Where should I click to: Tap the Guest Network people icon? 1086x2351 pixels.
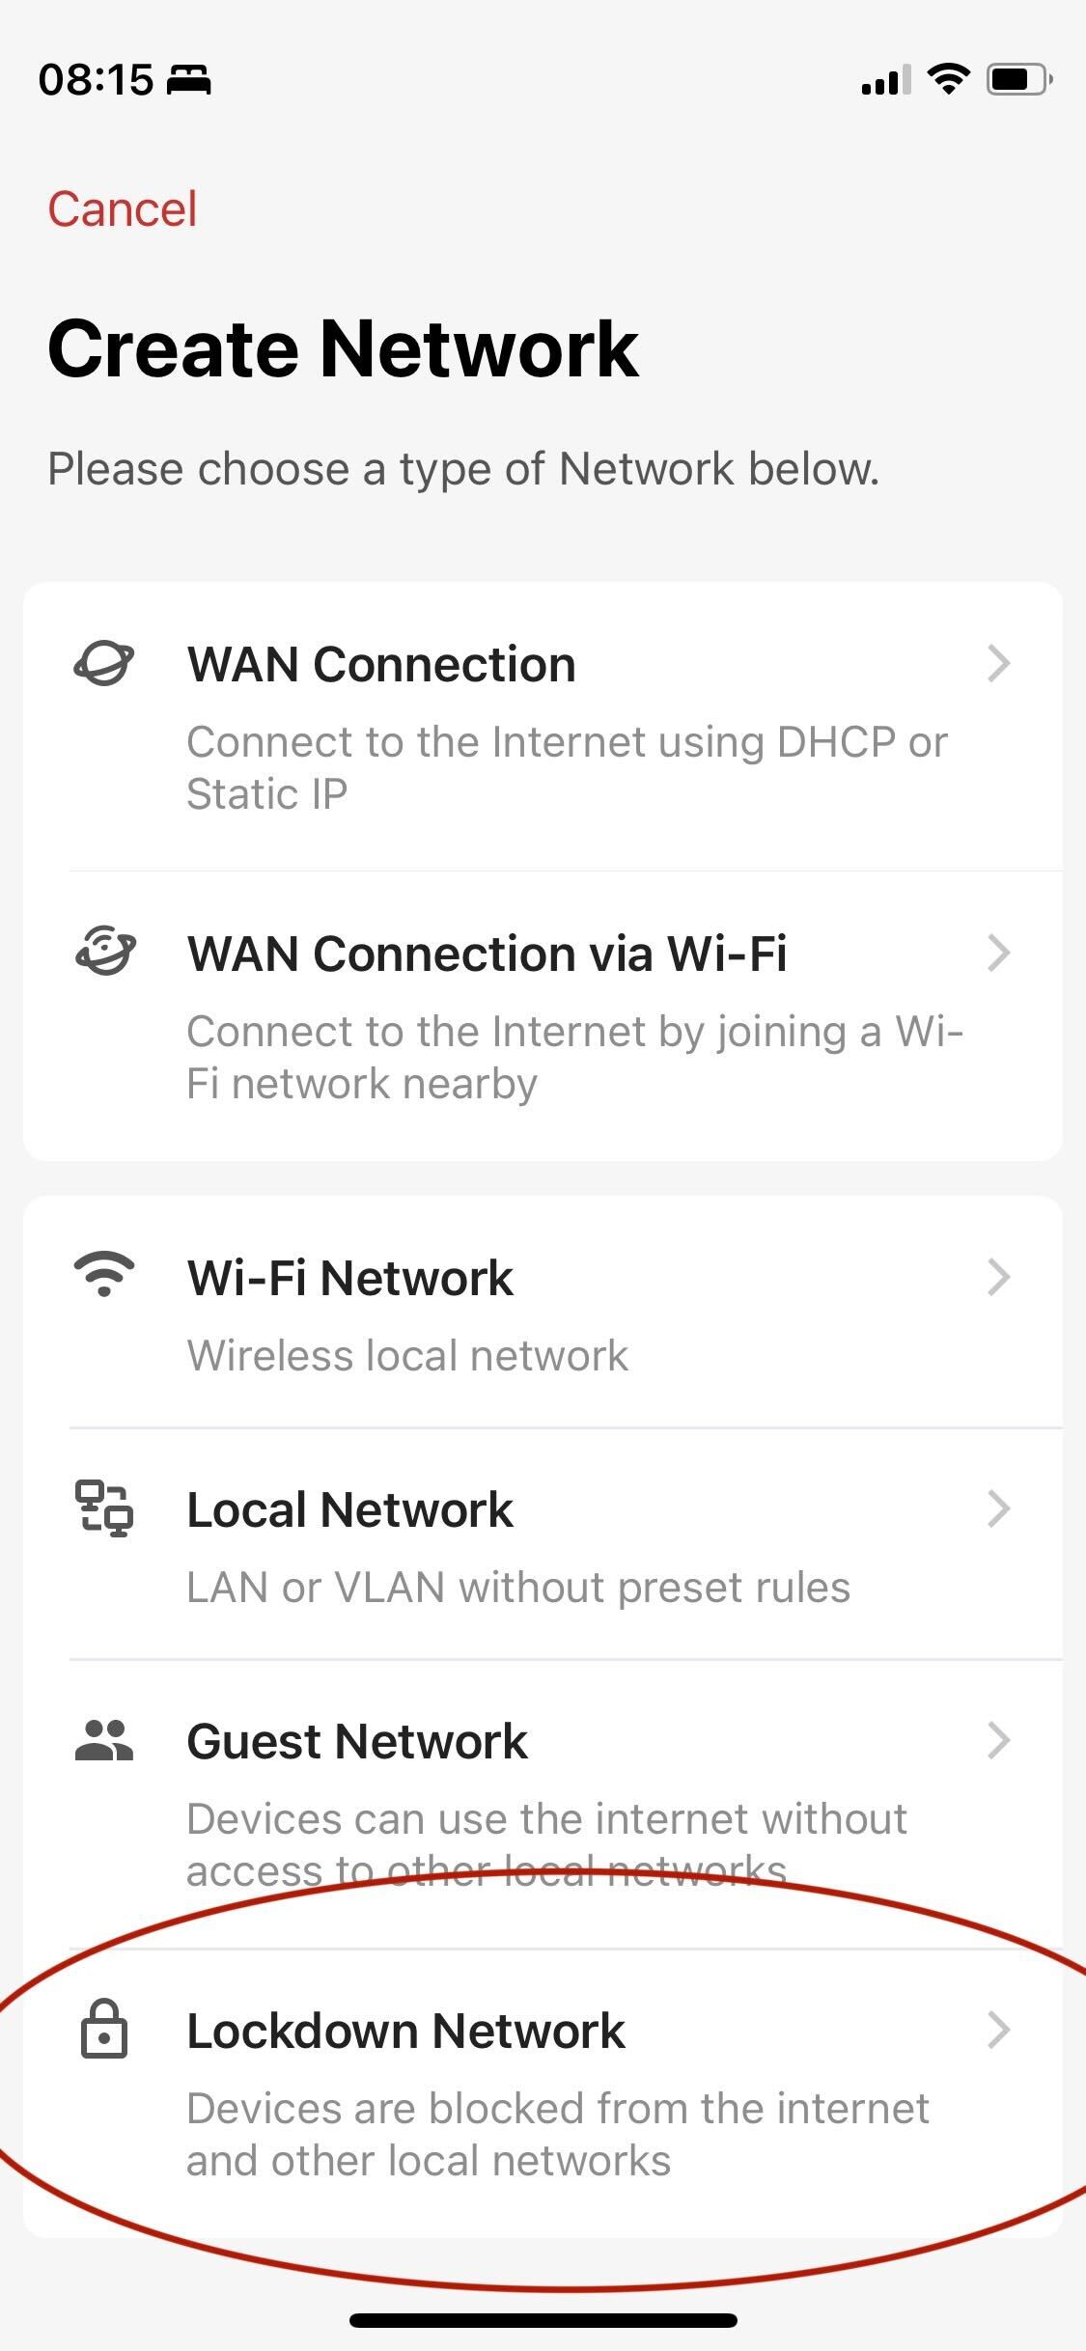[104, 1740]
